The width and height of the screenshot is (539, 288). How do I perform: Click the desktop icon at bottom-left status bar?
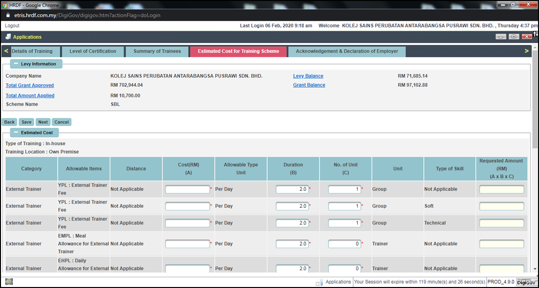coord(9,282)
